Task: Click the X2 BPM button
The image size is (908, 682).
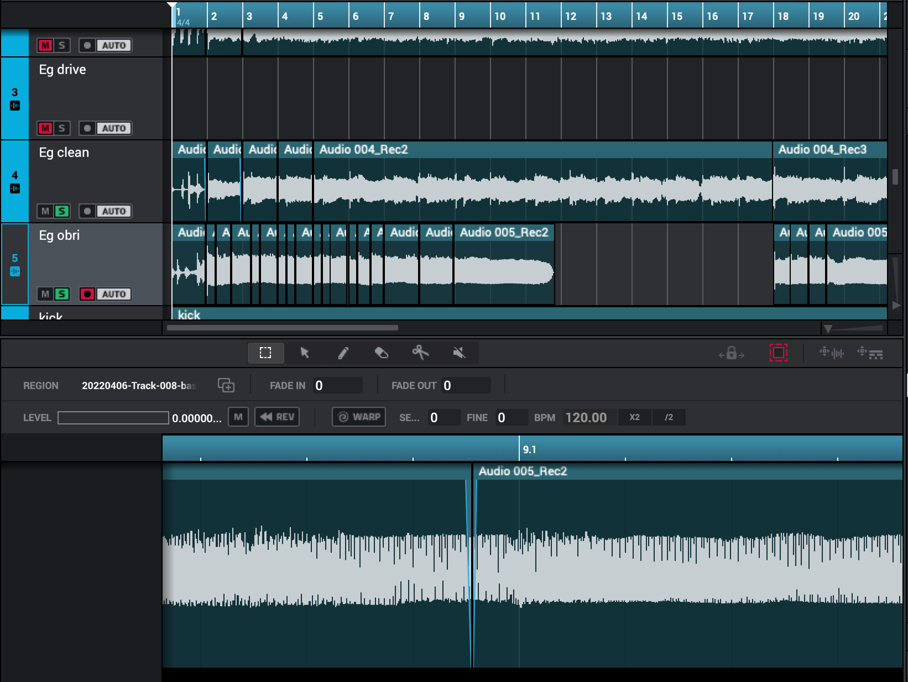Action: 634,417
